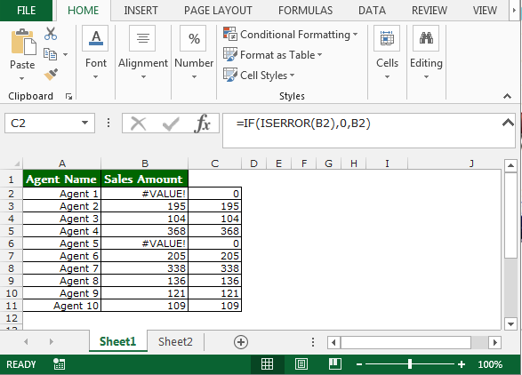
Task: Click the Copy icon in Clipboard
Action: tap(51, 54)
